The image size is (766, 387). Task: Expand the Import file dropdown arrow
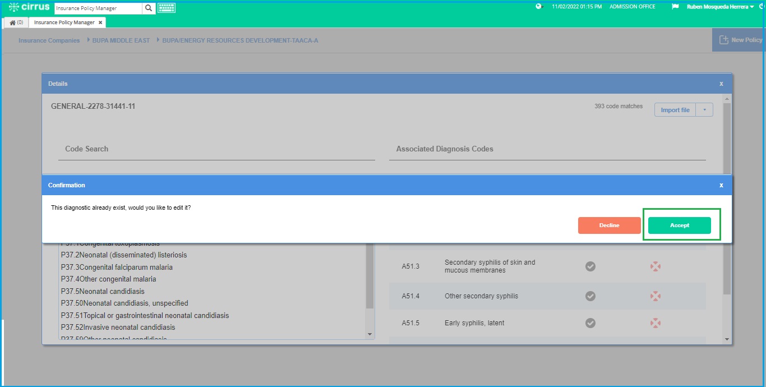705,110
